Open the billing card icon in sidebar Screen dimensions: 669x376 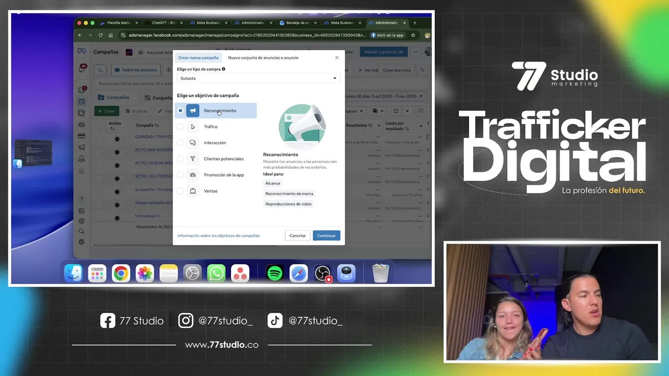82,136
